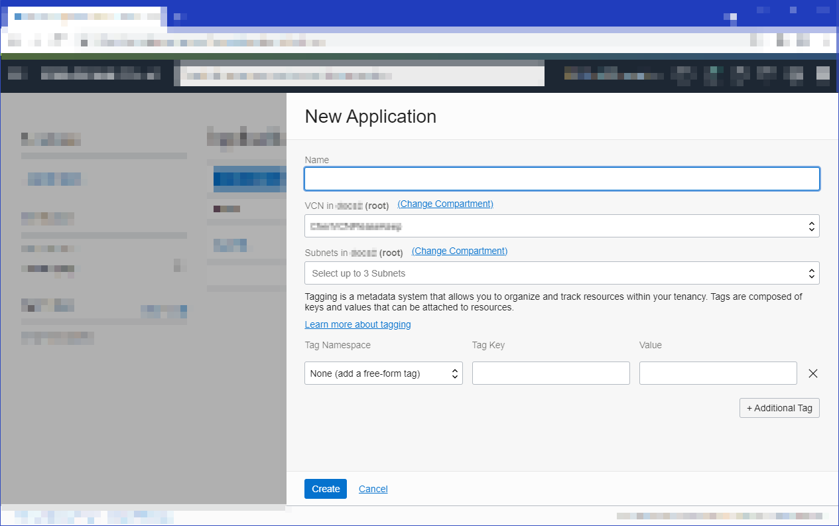The image size is (839, 526).
Task: Open the Tag Namespace dropdown showing 'None (add a free-form tag)'
Action: [x=383, y=373]
